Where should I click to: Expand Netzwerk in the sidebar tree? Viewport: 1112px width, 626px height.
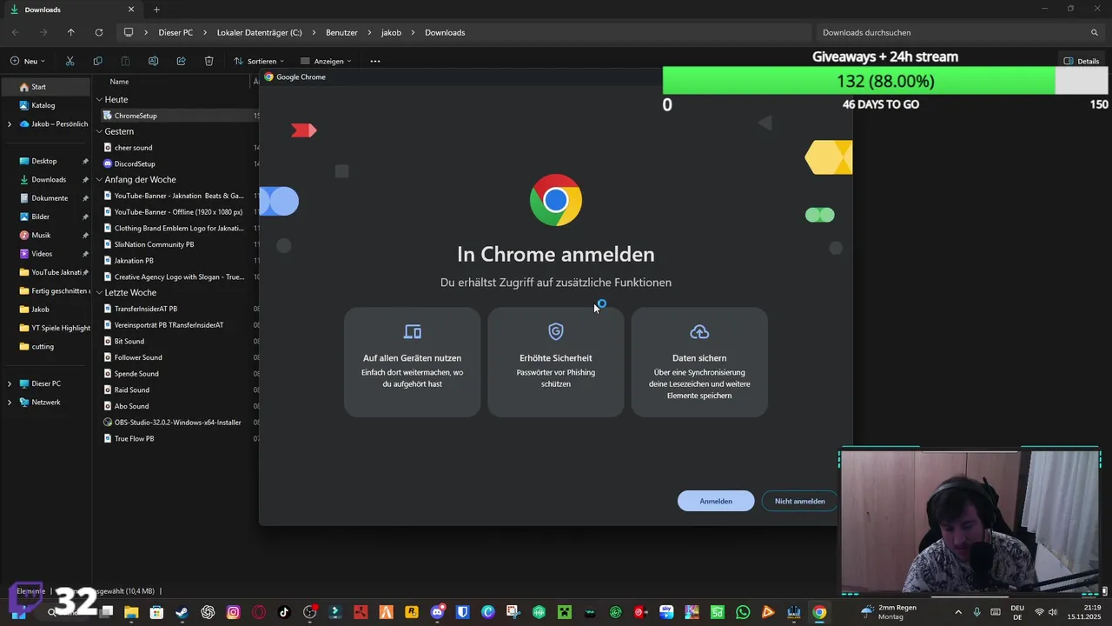pos(10,402)
